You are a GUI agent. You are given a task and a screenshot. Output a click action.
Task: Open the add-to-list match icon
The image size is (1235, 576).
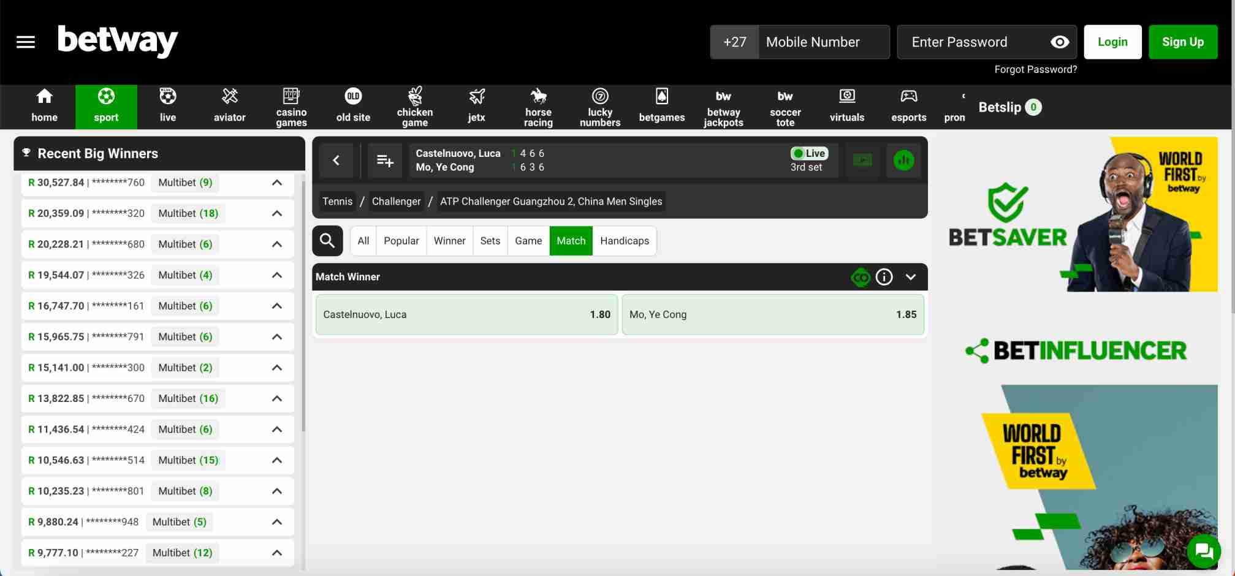point(385,161)
